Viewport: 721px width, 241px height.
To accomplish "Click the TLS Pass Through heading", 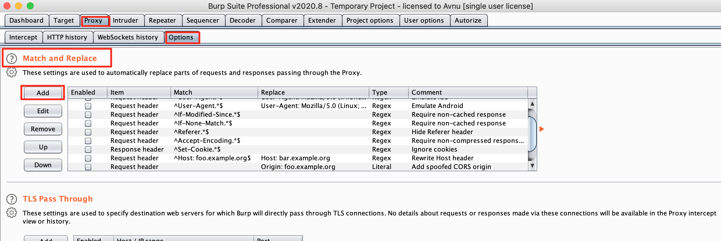I will [x=58, y=199].
